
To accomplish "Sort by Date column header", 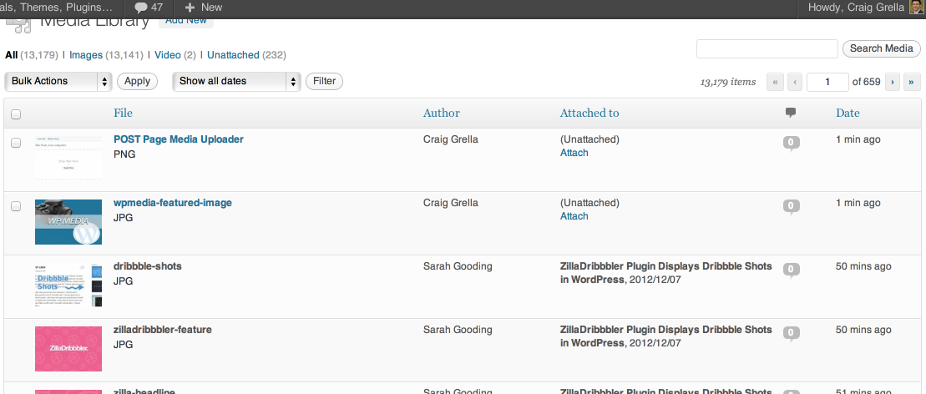I will (848, 113).
